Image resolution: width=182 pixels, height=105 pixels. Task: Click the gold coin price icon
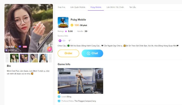[72, 25]
